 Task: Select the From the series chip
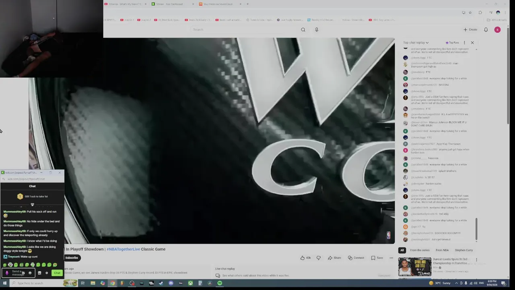(420, 250)
